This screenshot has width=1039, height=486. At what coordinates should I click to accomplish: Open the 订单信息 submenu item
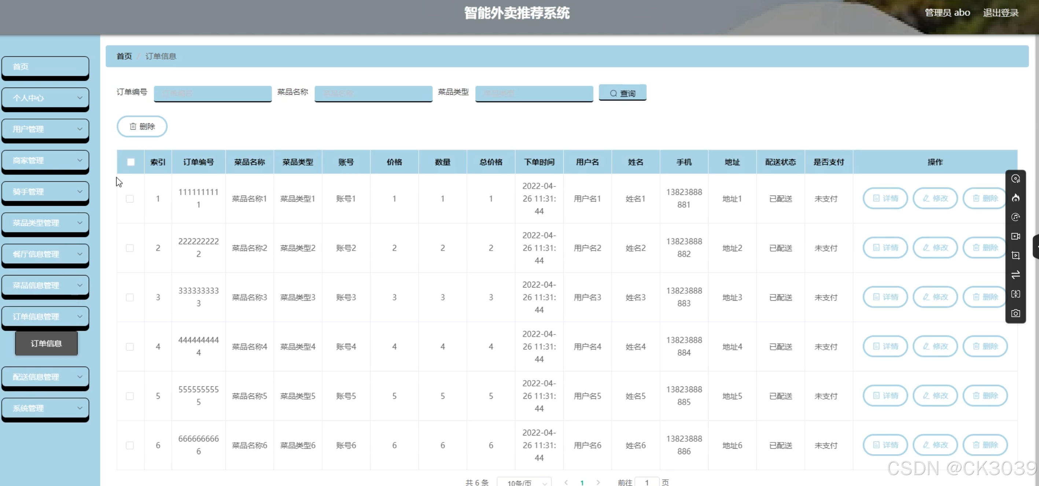point(47,343)
